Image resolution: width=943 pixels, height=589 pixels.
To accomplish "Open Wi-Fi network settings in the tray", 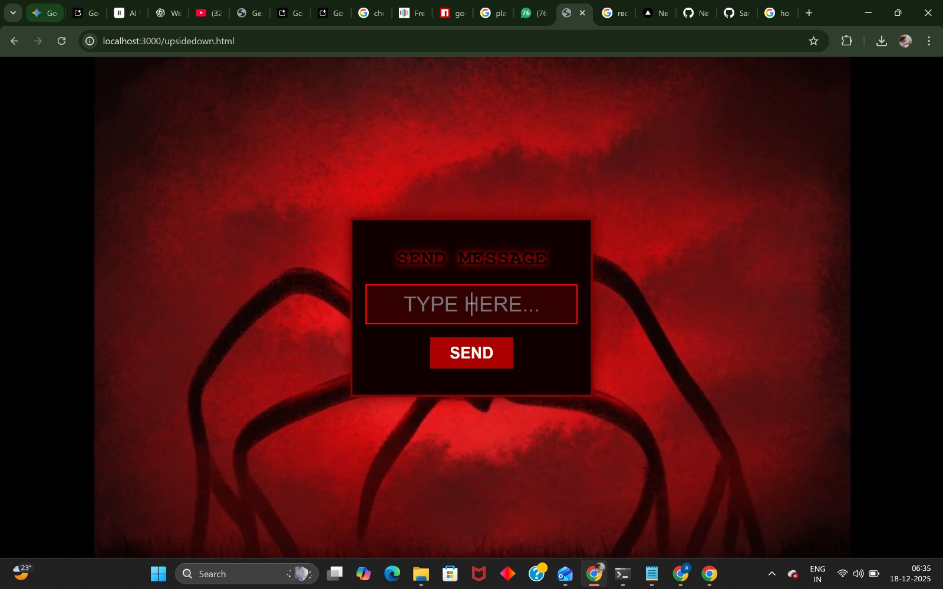I will click(x=843, y=574).
